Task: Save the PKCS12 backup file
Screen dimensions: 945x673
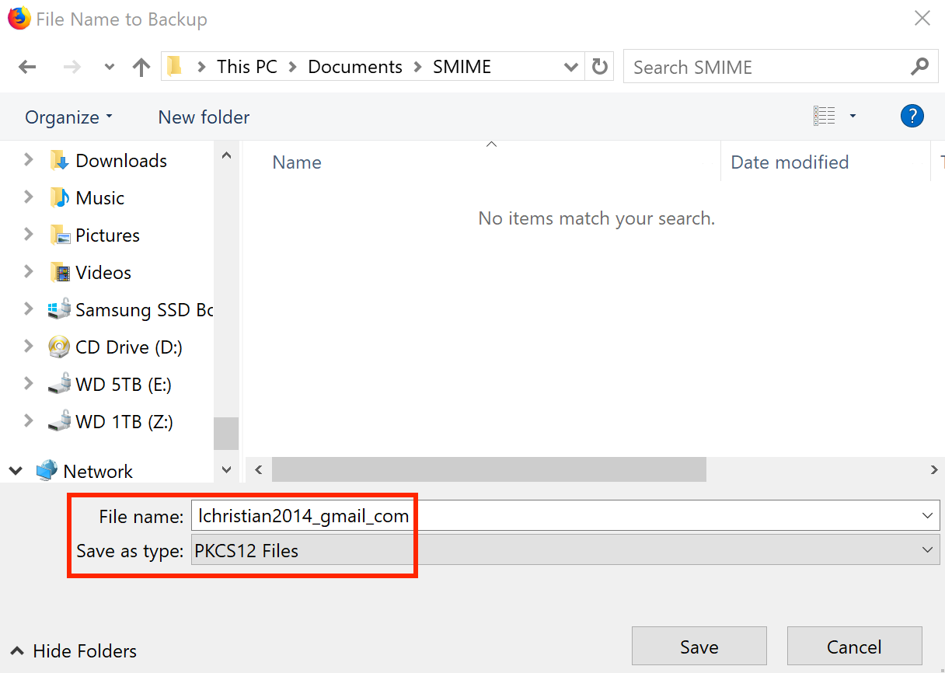Action: point(698,646)
